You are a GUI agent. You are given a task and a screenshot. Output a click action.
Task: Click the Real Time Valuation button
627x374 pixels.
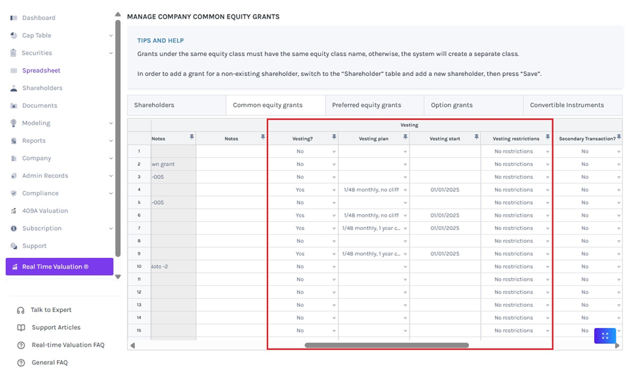pos(59,267)
